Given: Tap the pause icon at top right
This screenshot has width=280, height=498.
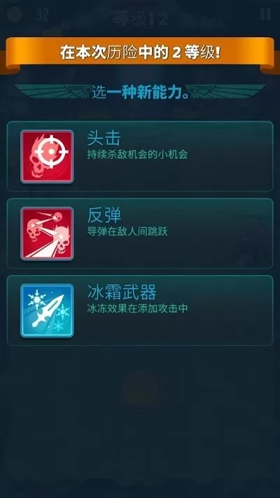Looking at the screenshot, I should (x=265, y=14).
